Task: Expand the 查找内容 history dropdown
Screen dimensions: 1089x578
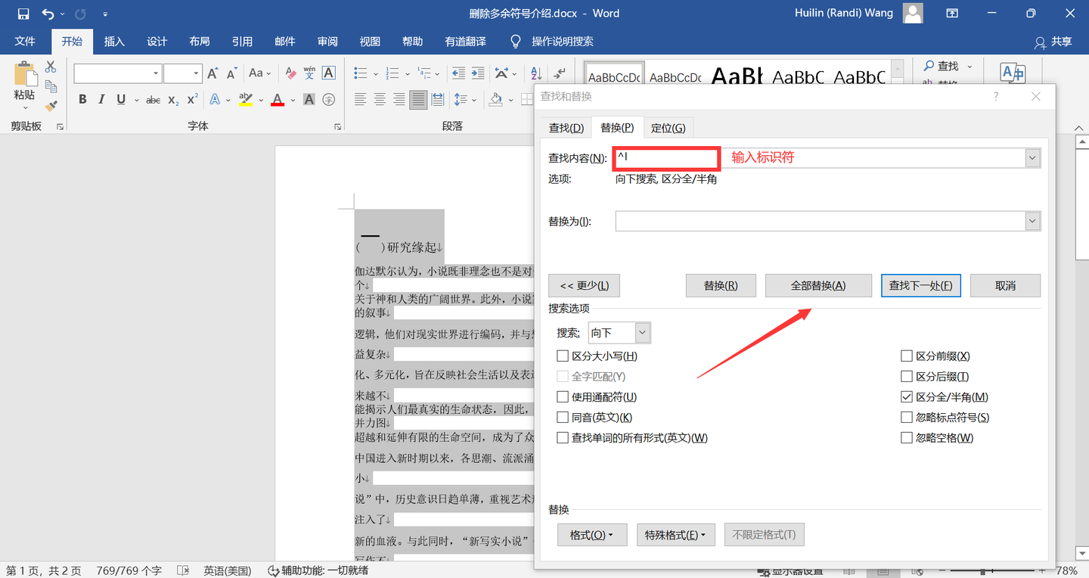Action: tap(1032, 157)
